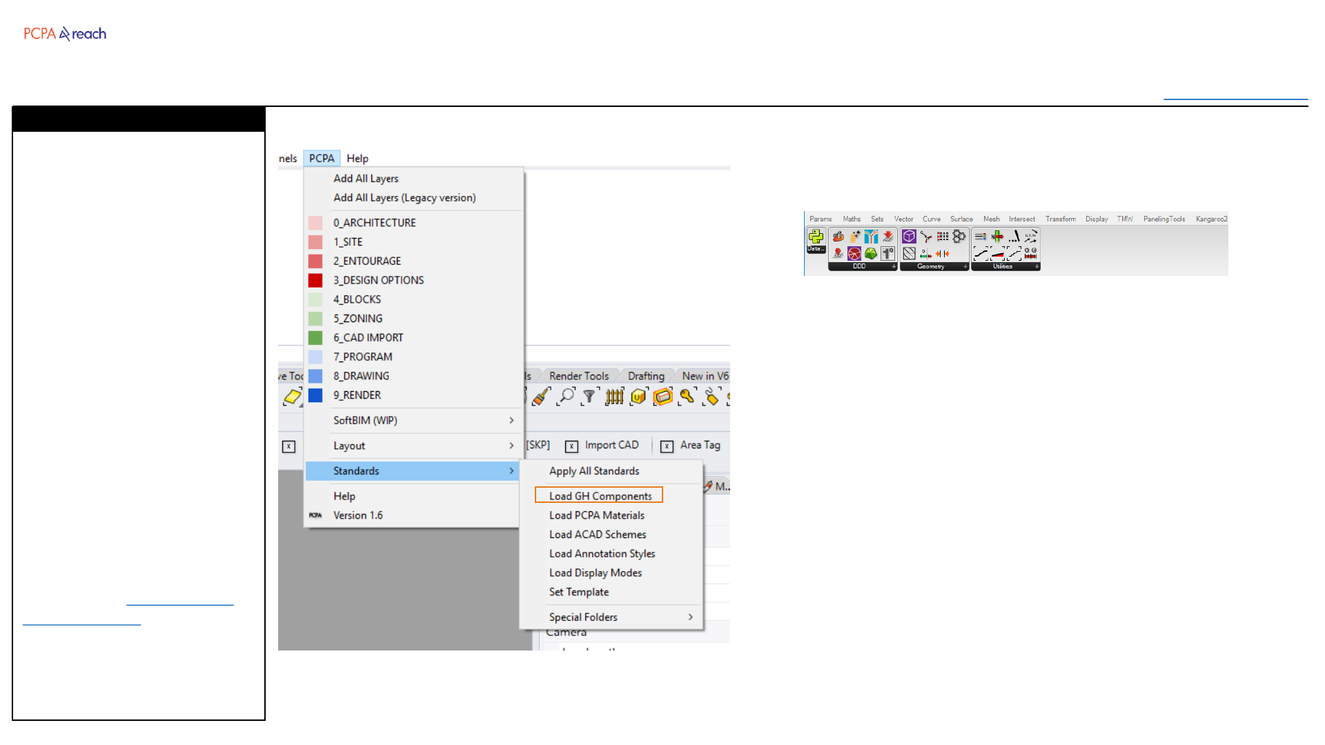Choose Load GH Components
This screenshot has height=745, width=1325.
coord(600,496)
